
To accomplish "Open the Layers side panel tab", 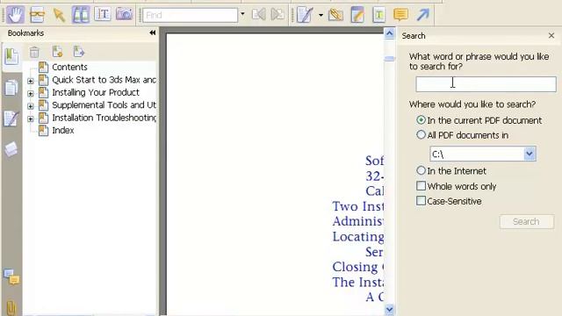I will (x=11, y=149).
